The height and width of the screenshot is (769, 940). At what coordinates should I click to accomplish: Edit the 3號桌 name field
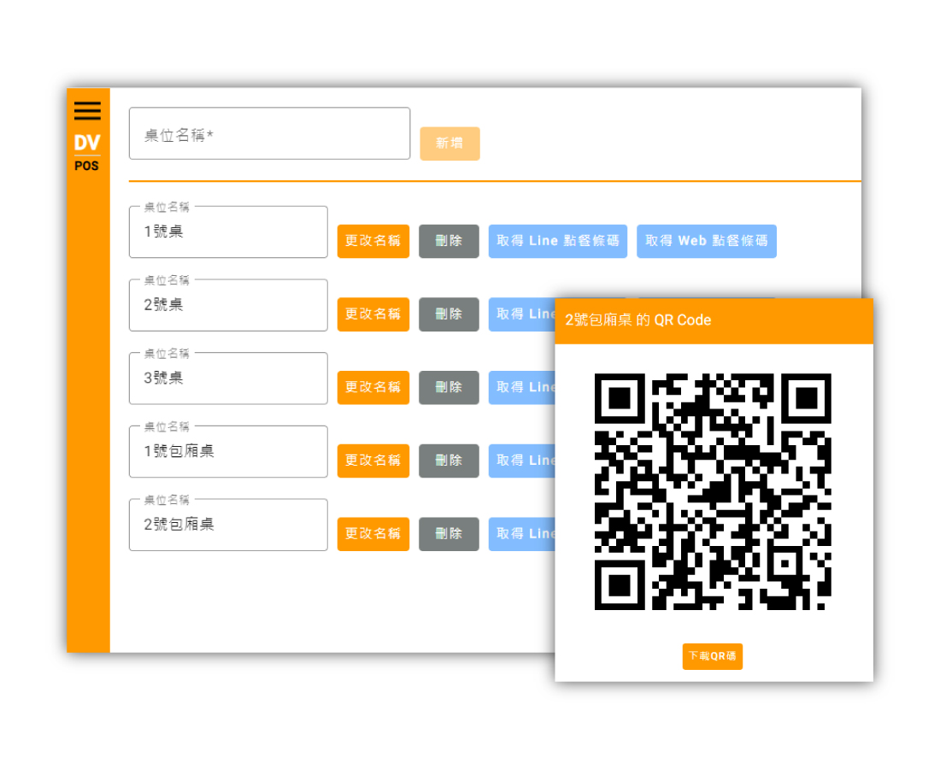point(228,379)
